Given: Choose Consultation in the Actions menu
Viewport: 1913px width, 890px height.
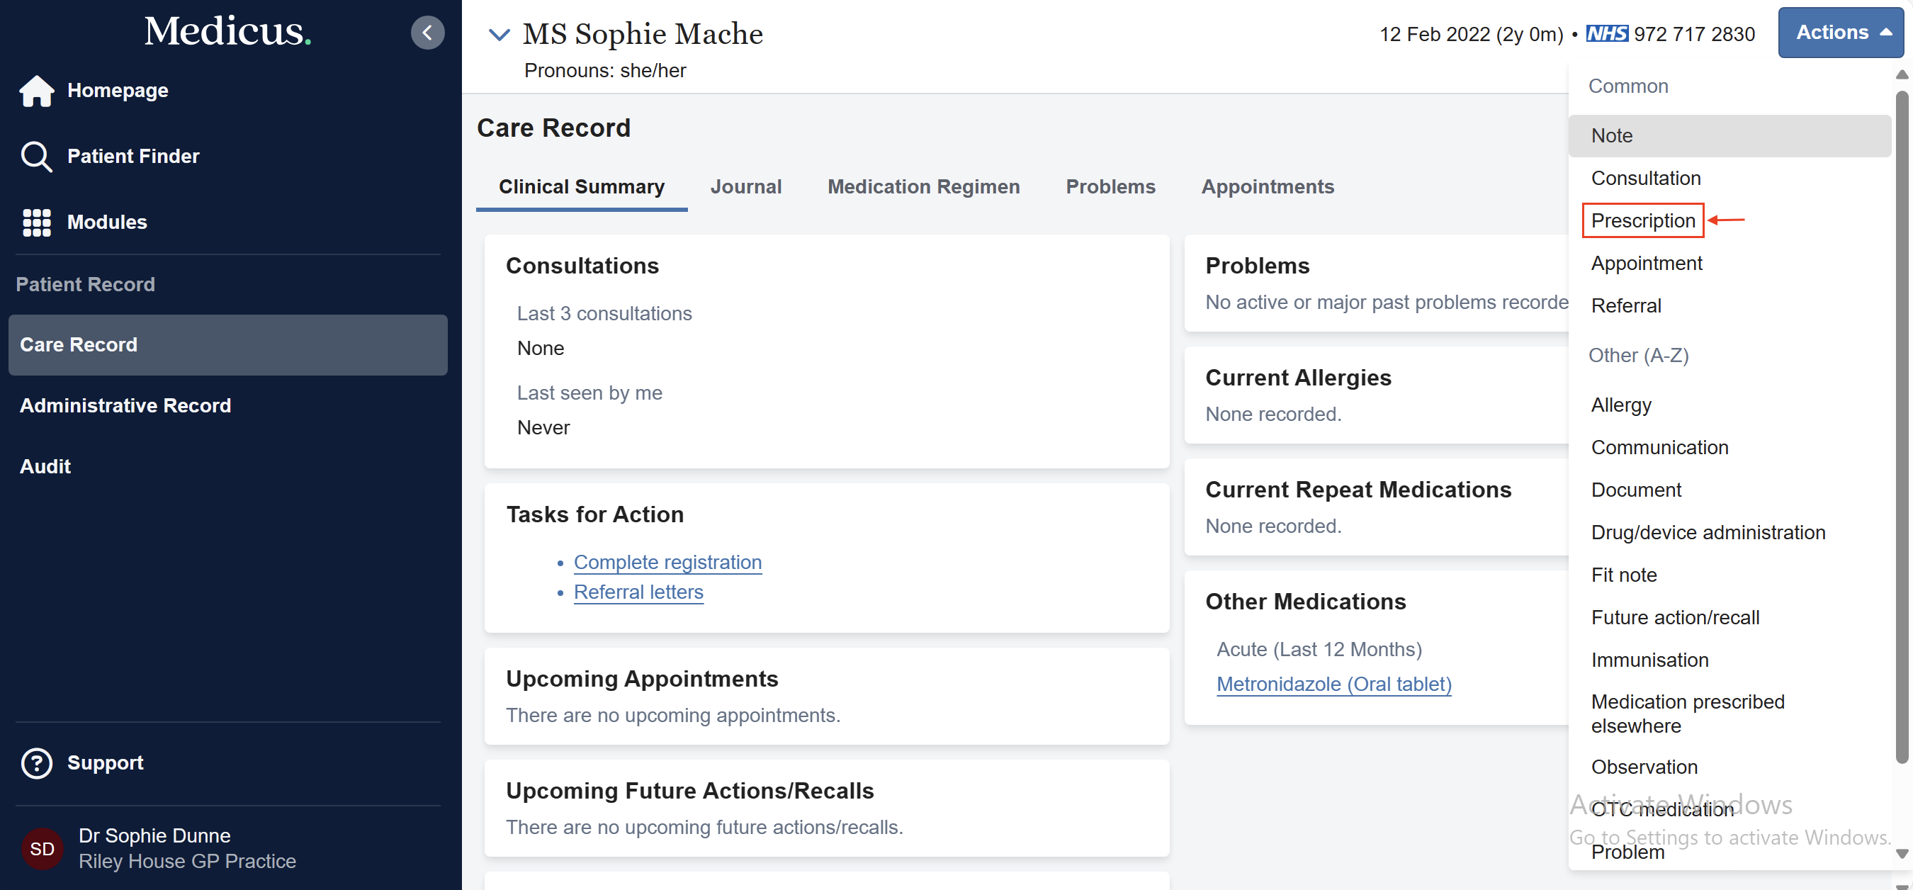Looking at the screenshot, I should point(1645,179).
